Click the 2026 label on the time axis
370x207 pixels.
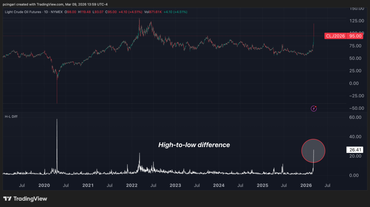click(x=306, y=185)
